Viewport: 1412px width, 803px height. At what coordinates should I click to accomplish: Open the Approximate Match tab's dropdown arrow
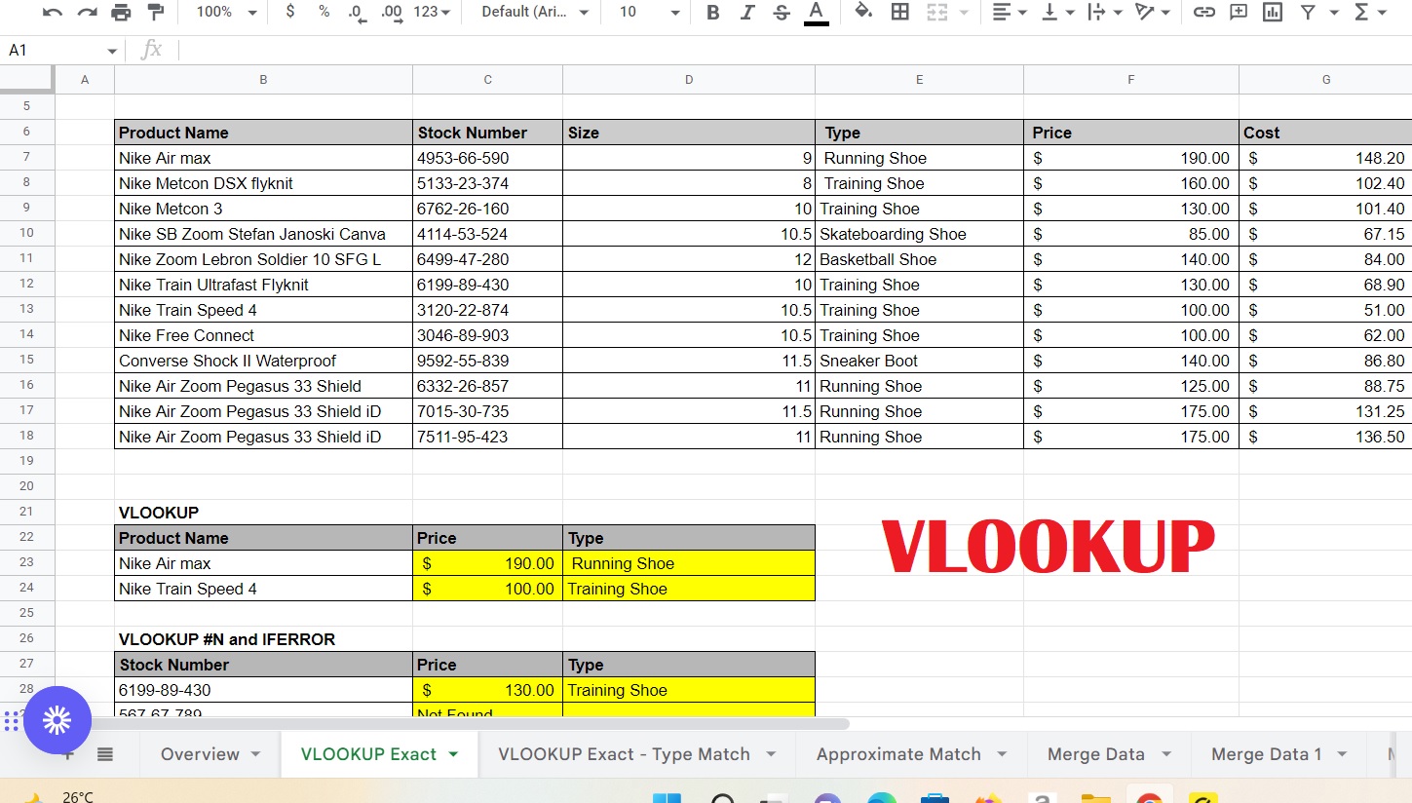[1002, 754]
